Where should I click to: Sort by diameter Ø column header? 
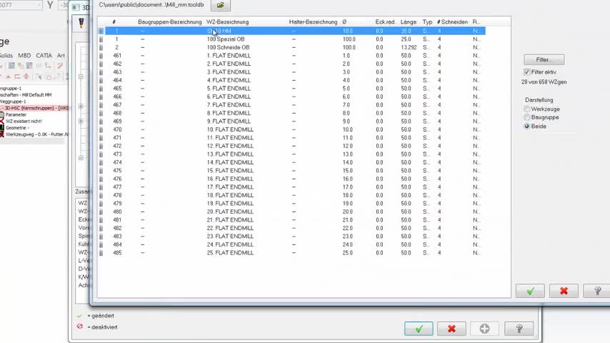click(344, 22)
